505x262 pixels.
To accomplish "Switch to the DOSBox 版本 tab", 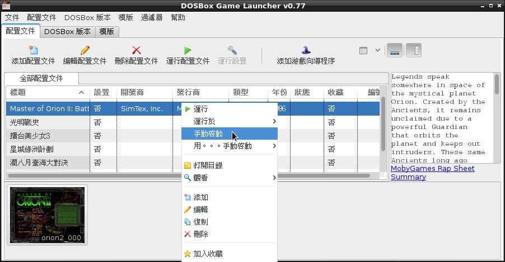I will tap(67, 31).
